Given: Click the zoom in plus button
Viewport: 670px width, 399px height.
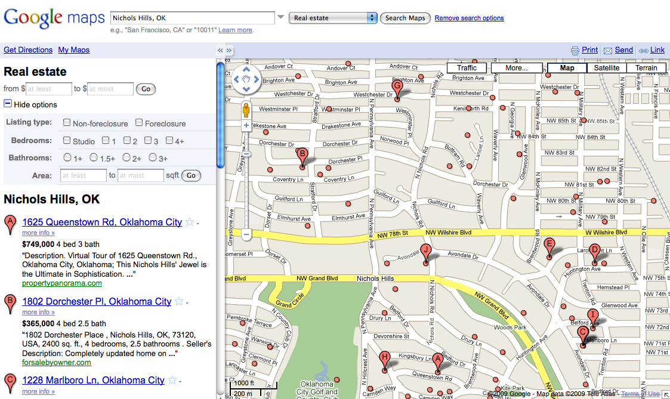Looking at the screenshot, I should coord(246,126).
